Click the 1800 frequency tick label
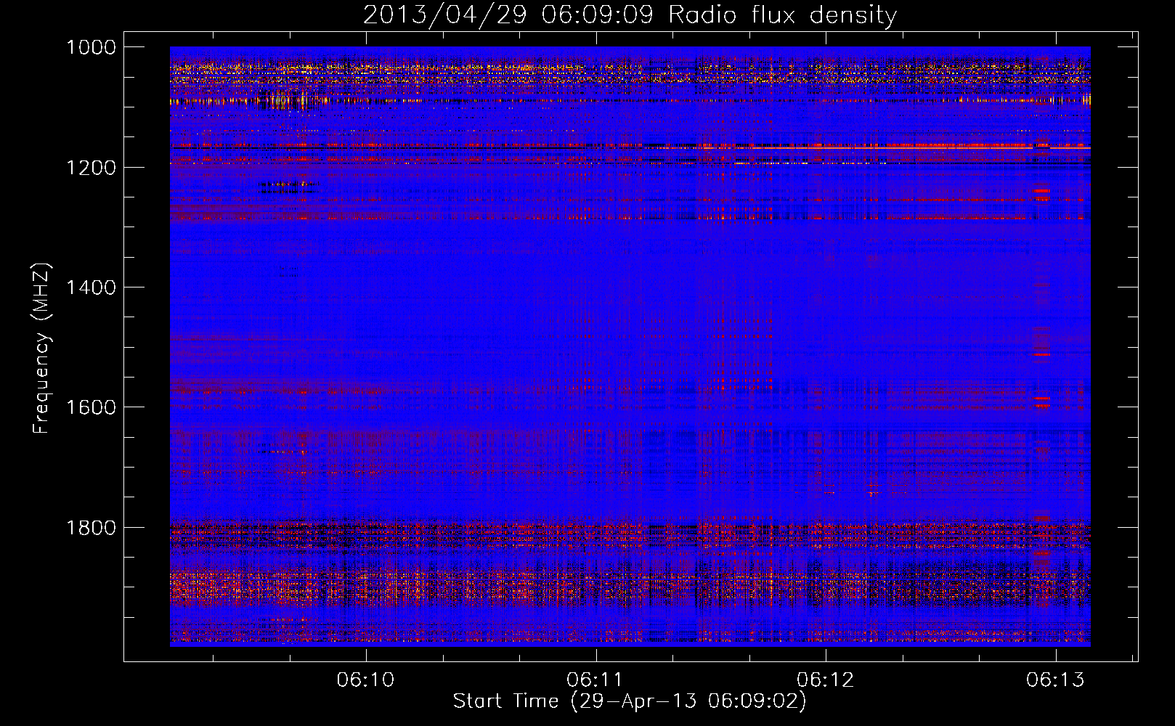The height and width of the screenshot is (726, 1175). [91, 528]
